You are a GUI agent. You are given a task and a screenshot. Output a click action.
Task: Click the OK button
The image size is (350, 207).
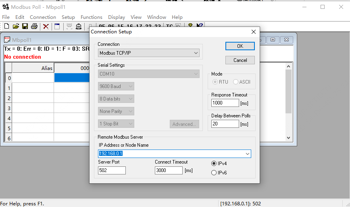point(240,46)
